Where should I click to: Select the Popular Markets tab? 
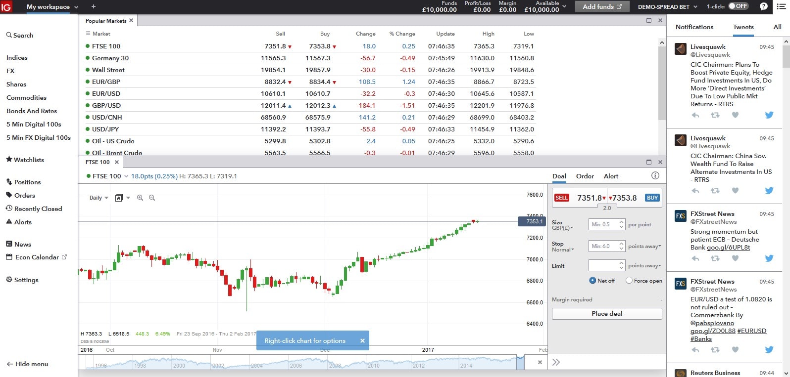106,21
